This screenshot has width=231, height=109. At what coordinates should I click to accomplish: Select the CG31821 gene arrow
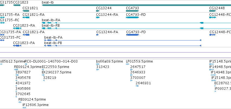(26, 11)
